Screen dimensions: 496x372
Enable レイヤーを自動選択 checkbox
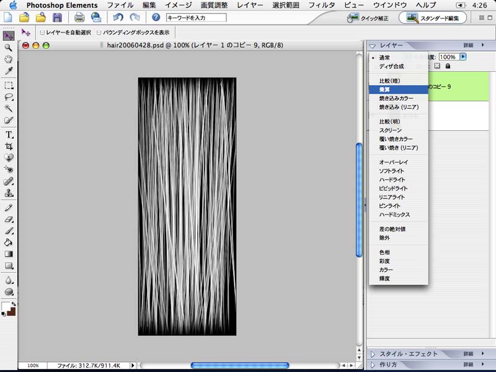[42, 32]
